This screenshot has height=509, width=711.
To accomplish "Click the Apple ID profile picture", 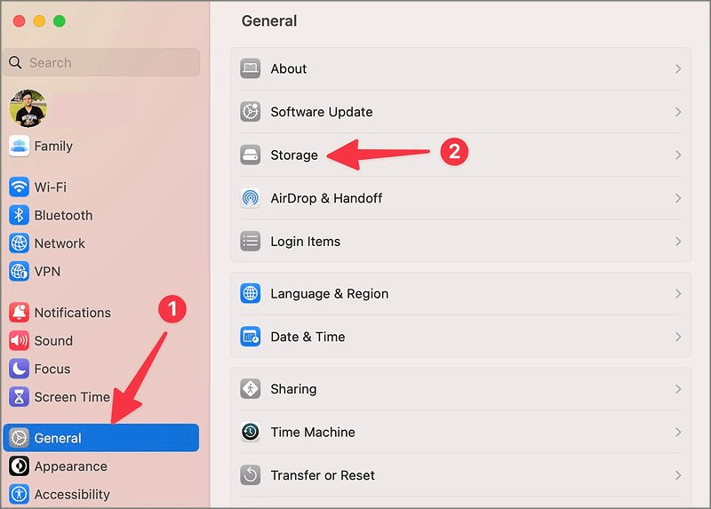I will [x=28, y=108].
